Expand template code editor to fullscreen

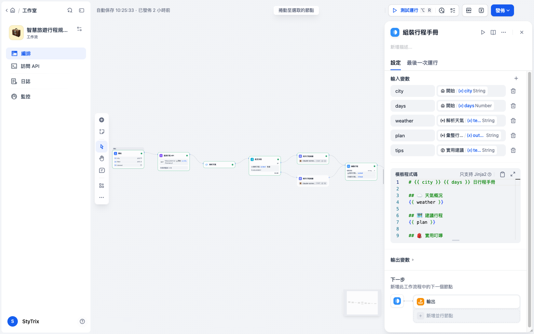[x=513, y=174]
